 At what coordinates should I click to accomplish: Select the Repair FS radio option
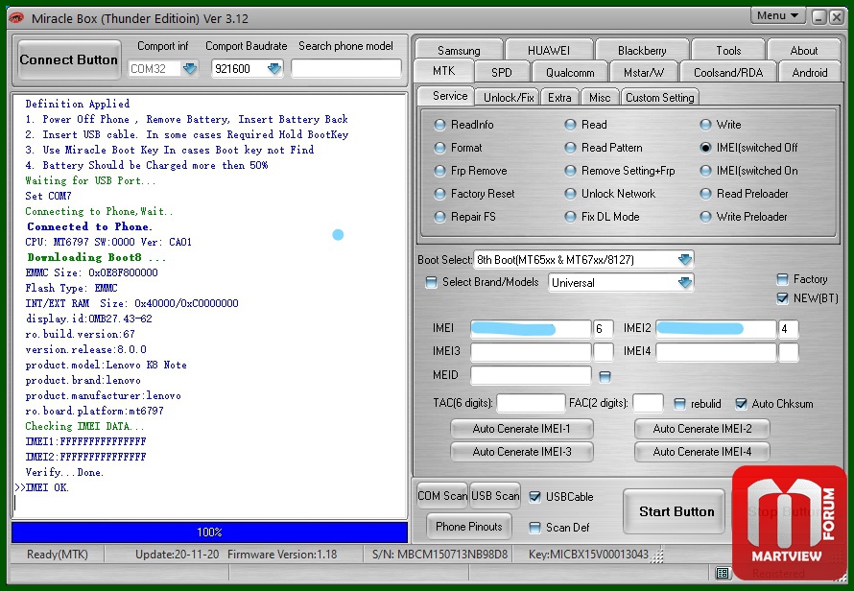439,217
